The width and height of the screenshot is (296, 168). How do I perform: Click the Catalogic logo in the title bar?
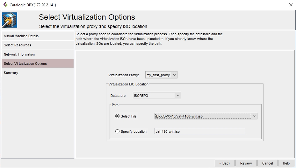pyautogui.click(x=5, y=5)
